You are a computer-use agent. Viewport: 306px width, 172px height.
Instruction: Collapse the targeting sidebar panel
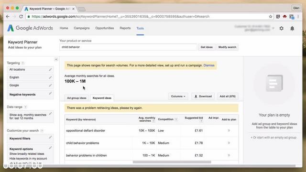[56, 59]
